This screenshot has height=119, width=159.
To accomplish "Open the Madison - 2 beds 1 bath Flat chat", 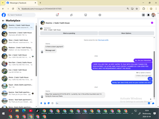I will click(17, 49).
